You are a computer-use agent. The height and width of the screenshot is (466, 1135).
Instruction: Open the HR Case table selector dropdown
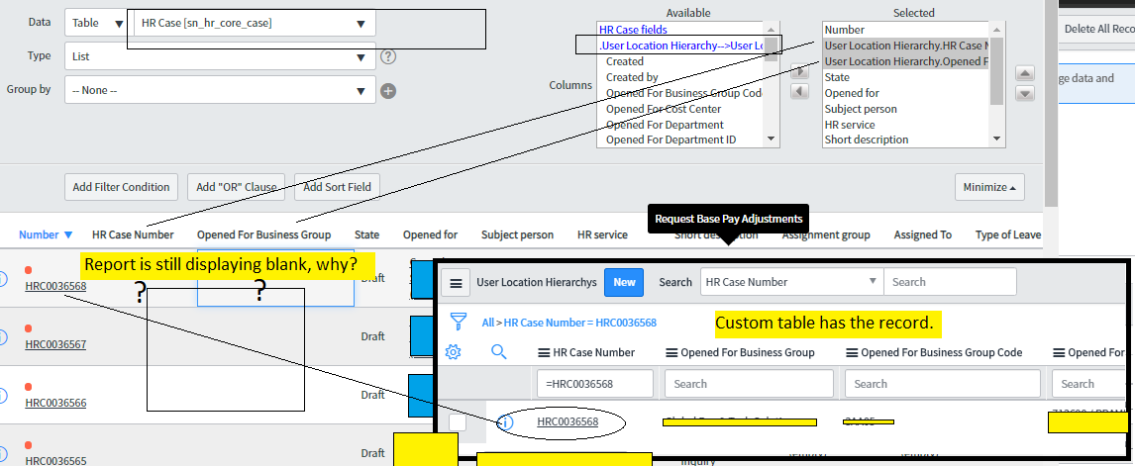pos(254,23)
